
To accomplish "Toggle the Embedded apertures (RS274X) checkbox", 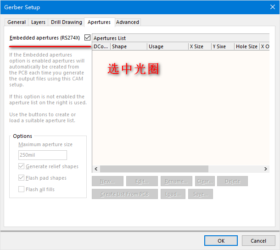I will (x=87, y=38).
